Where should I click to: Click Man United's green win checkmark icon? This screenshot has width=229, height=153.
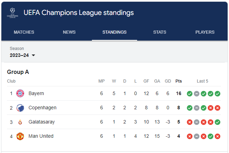coord(211,136)
